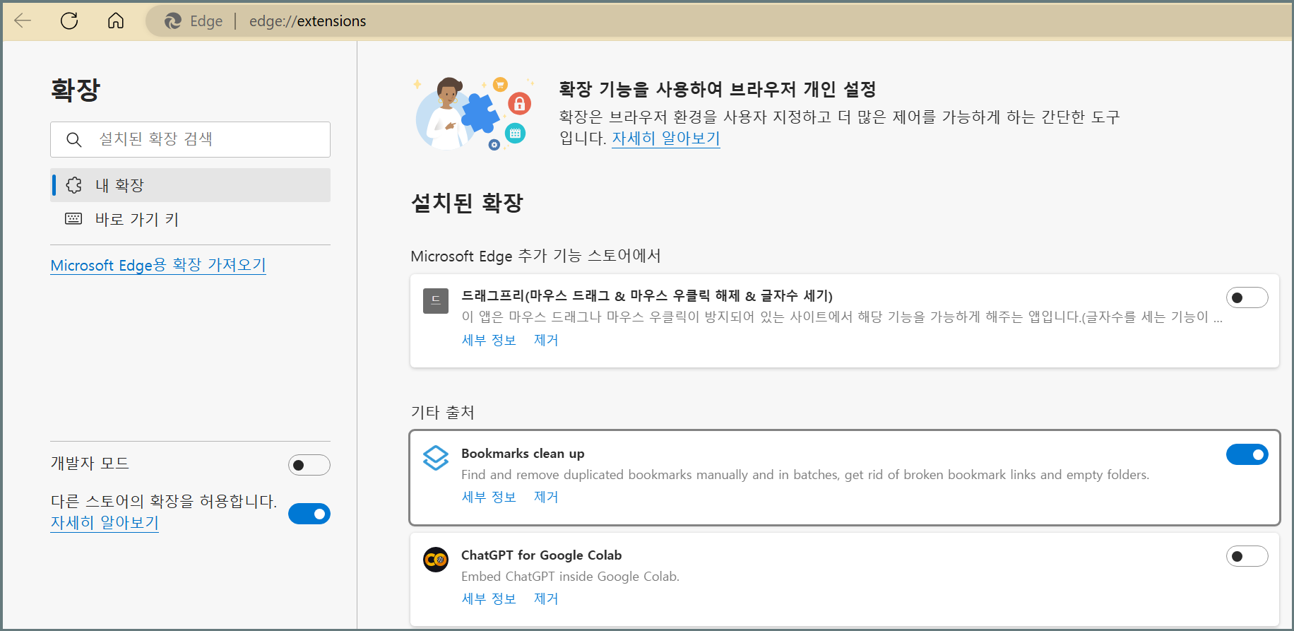Reload the page with the refresh icon
The image size is (1294, 631).
(x=69, y=20)
